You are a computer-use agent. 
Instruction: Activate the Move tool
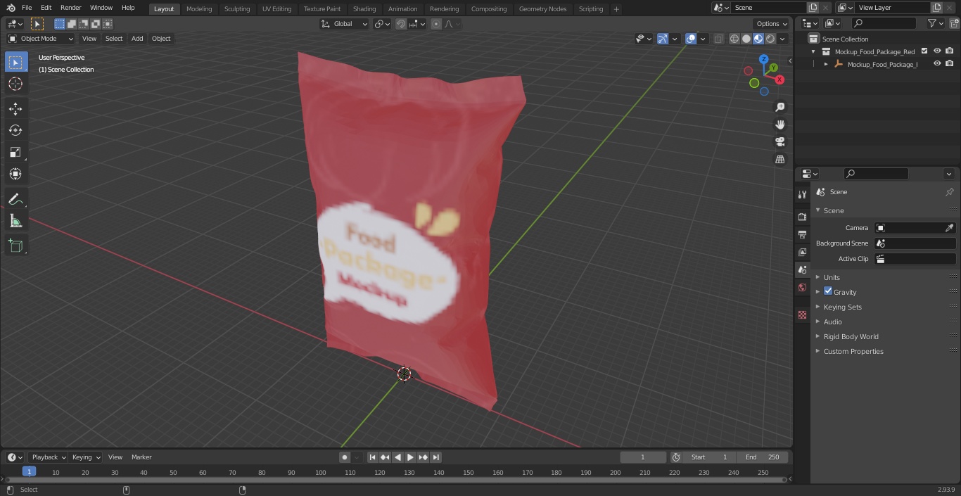coord(15,109)
